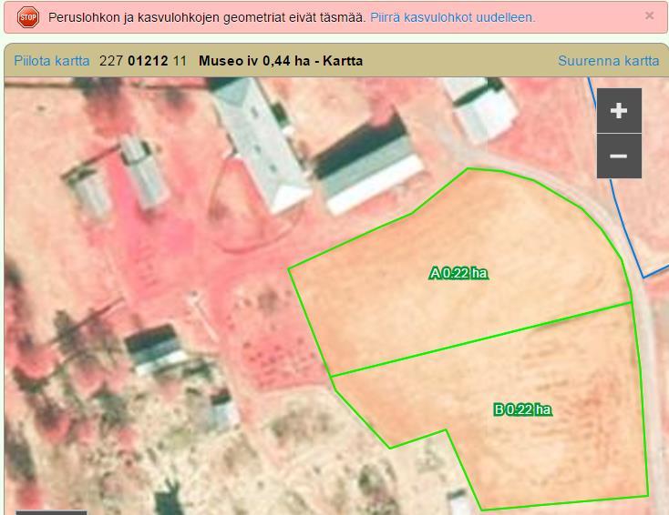Click the error text 'Peruslohkon ja kasvulohkojen geometriat eivät täsmää'

tap(207, 17)
